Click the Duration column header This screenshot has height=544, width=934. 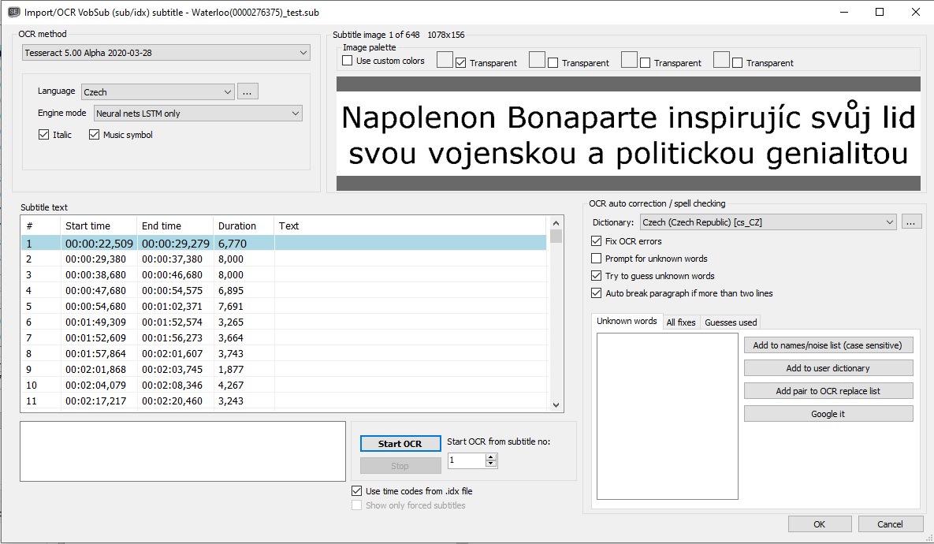tap(243, 225)
